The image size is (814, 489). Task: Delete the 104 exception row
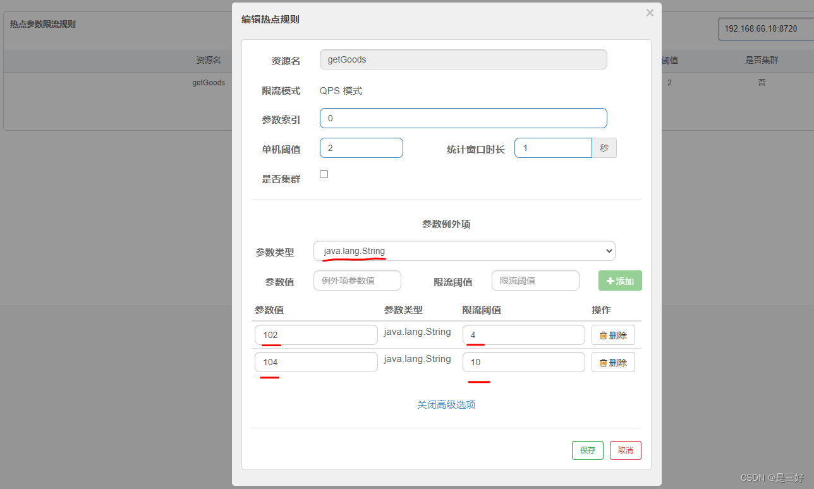613,362
